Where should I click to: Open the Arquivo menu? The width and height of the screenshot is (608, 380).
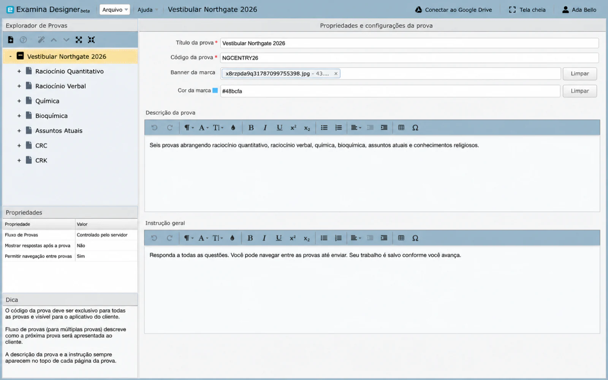(115, 9)
